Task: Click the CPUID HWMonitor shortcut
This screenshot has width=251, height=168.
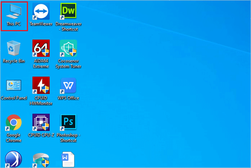Action: pos(41,85)
